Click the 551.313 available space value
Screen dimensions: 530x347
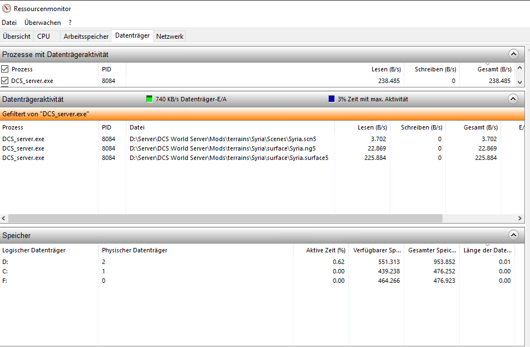click(389, 262)
